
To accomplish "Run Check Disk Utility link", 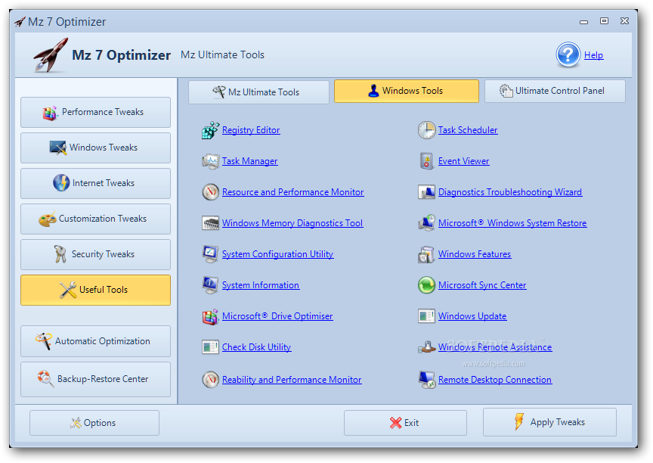I will click(256, 347).
